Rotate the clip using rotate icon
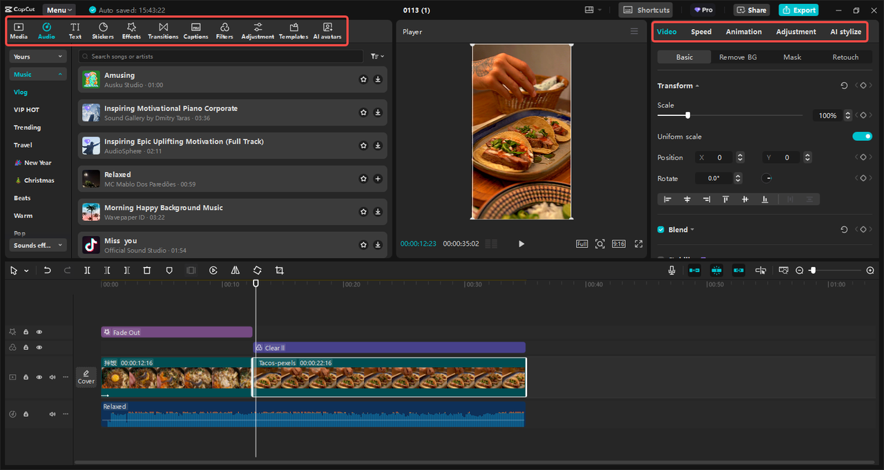Image resolution: width=884 pixels, height=470 pixels. pyautogui.click(x=257, y=271)
